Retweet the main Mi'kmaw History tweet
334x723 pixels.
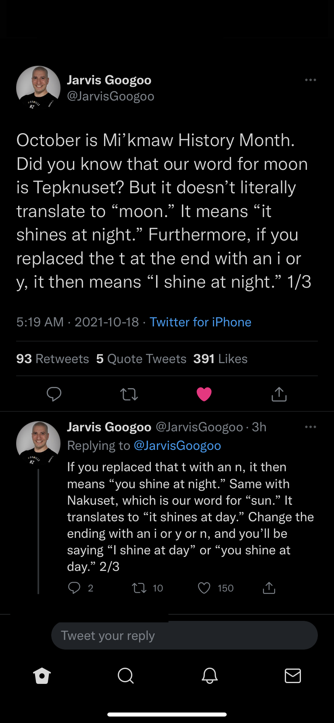coord(129,394)
